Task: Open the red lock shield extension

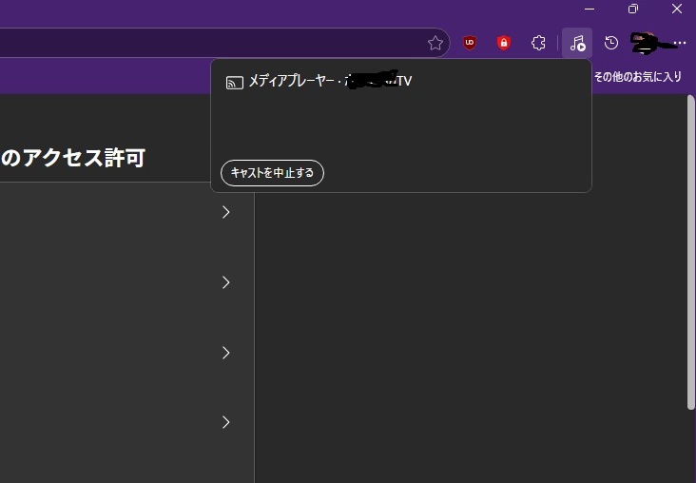Action: pyautogui.click(x=503, y=43)
